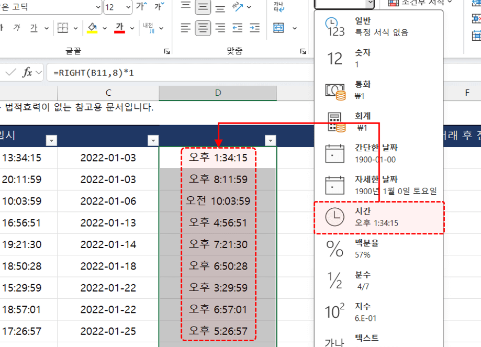The height and width of the screenshot is (347, 481).
Task: Select the Increase Font Size icon
Action: pyautogui.click(x=141, y=6)
